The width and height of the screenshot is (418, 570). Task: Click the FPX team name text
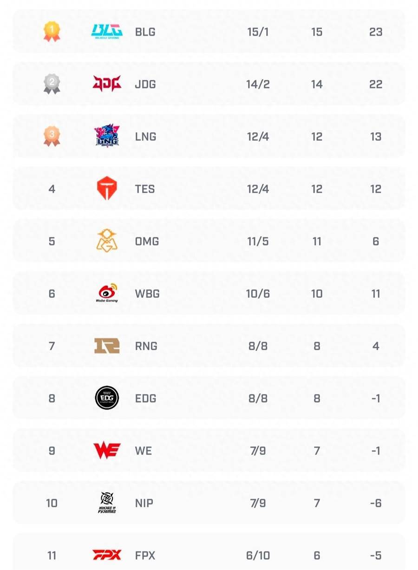tap(145, 555)
